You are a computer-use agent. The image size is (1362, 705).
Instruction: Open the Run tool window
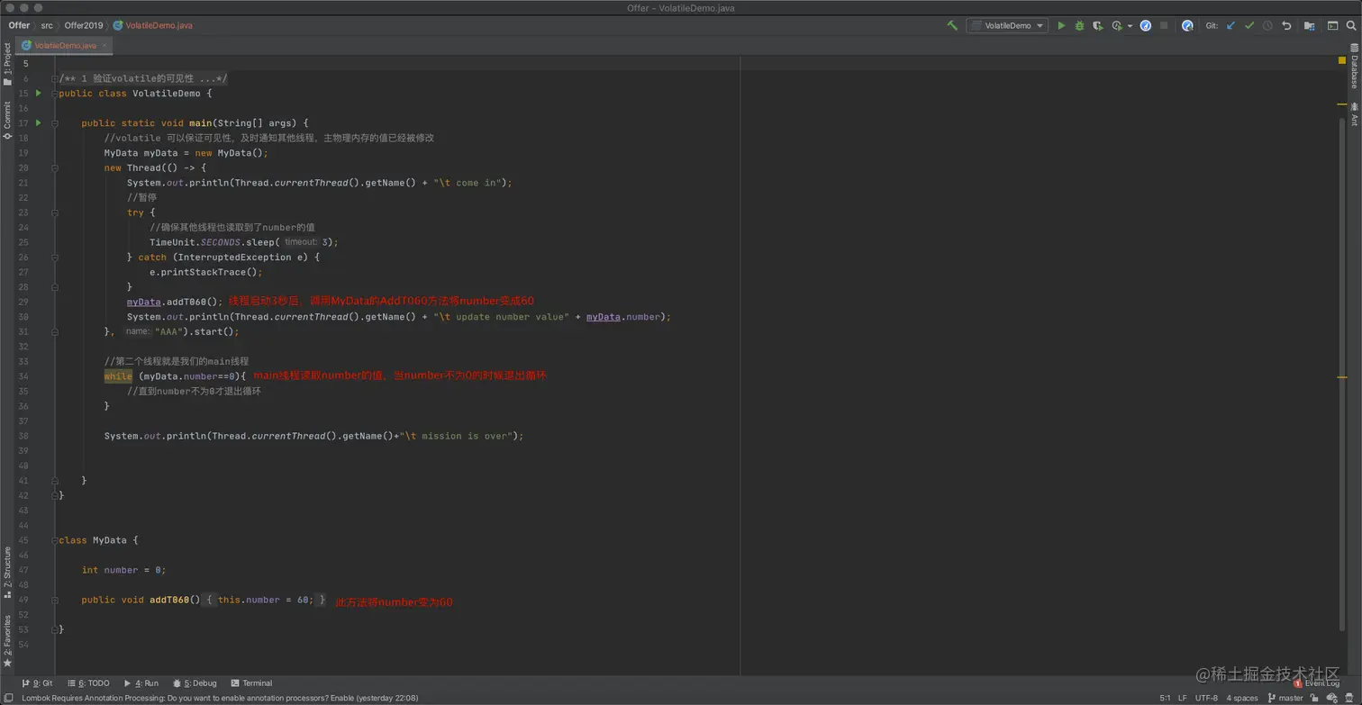tap(141, 683)
